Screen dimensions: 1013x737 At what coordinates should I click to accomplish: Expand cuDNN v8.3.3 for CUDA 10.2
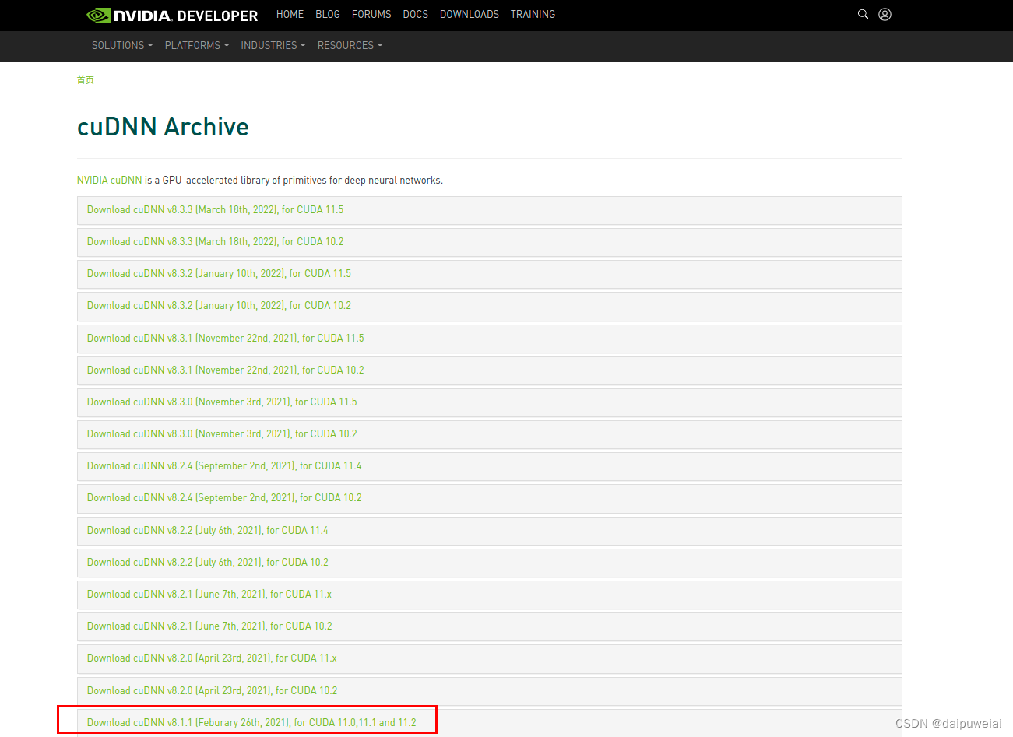click(490, 242)
